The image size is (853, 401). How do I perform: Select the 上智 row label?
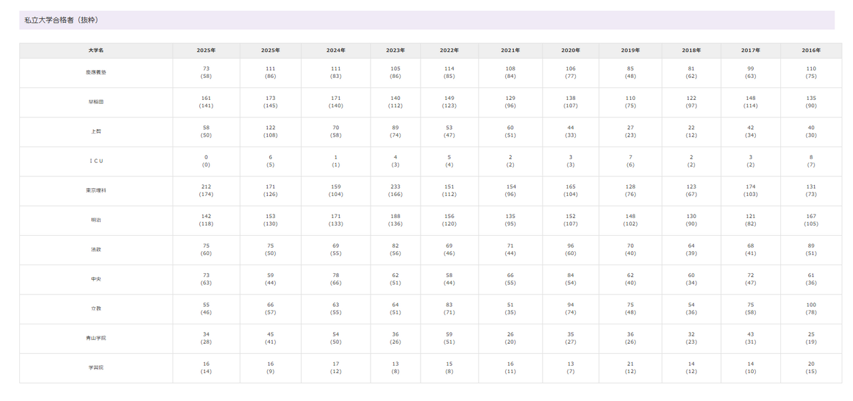96,132
